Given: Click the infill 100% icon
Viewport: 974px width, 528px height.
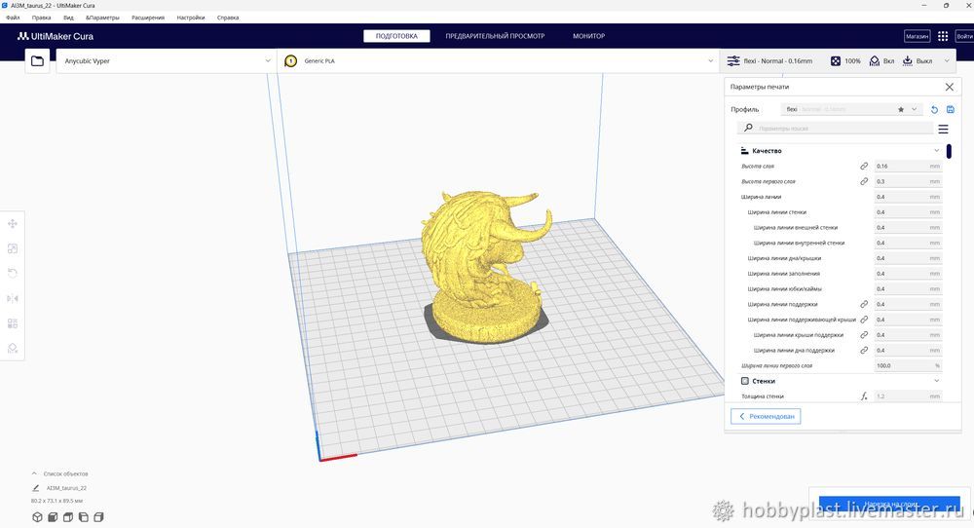Looking at the screenshot, I should (836, 60).
